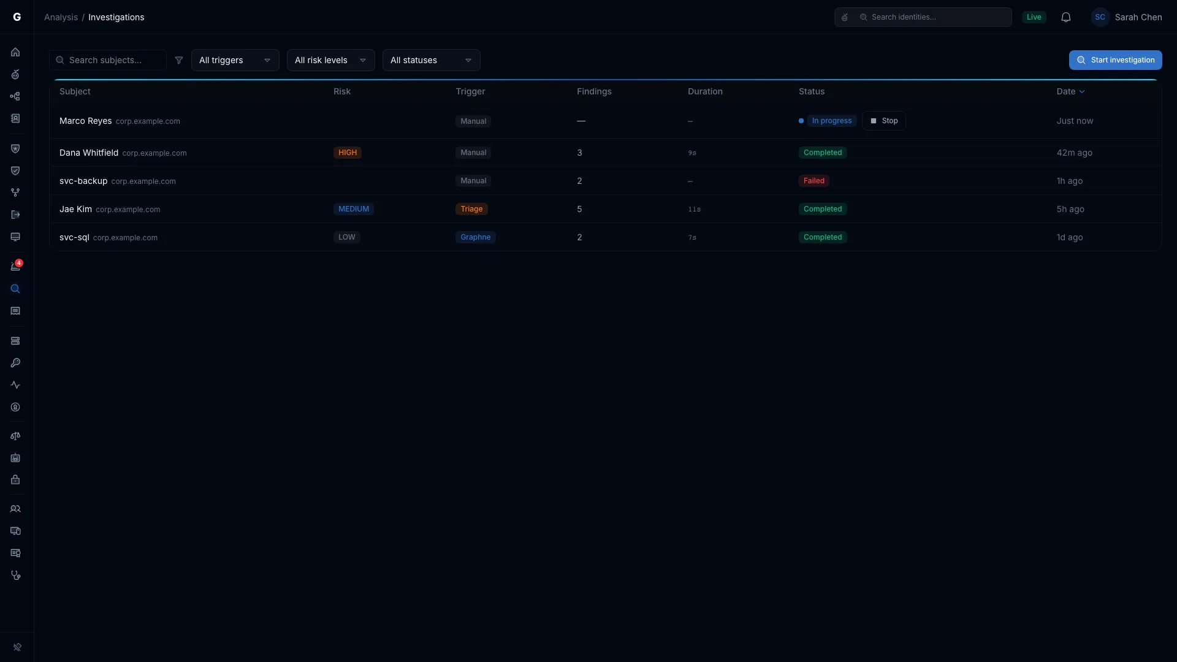Click the Status column header
The image size is (1177, 662).
click(812, 91)
